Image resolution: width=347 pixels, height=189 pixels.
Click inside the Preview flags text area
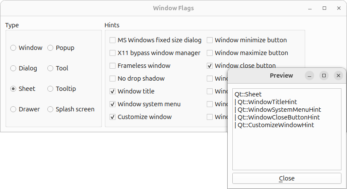point(286,145)
